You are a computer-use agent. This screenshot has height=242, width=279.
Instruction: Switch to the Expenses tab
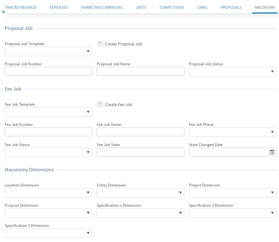[59, 8]
